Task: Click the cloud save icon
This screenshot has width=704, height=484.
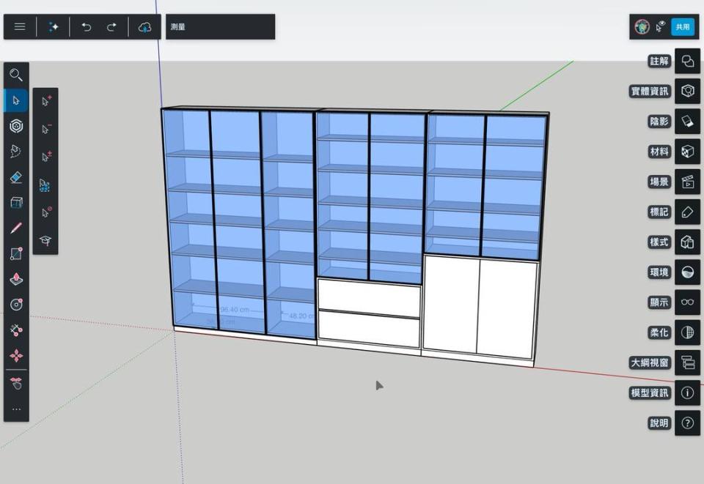Action: (144, 27)
